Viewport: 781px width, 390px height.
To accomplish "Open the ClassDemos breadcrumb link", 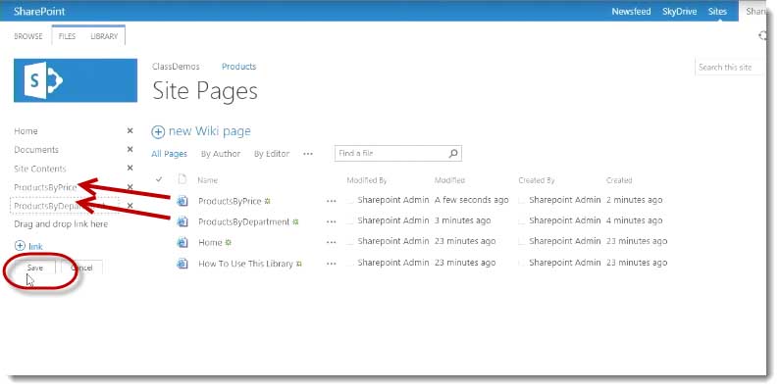I will coord(176,67).
